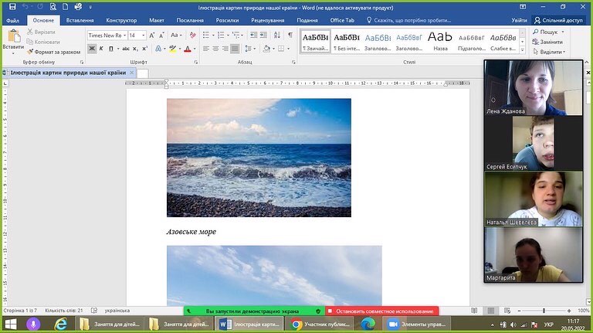
Task: Activate Формат за зразком painter
Action: (53, 52)
